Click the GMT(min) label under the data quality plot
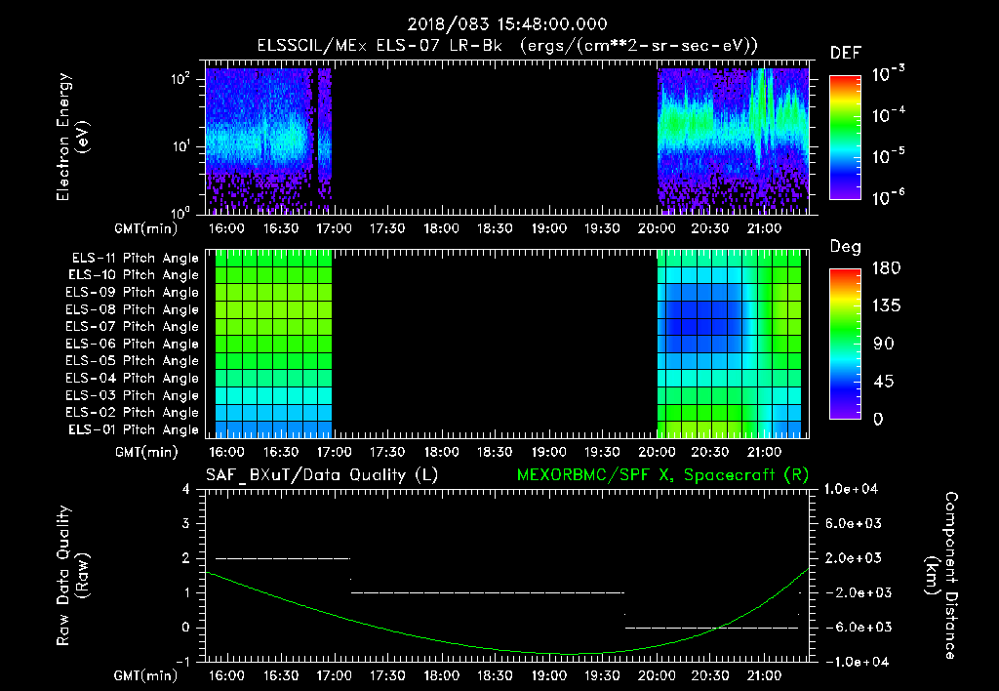This screenshot has width=999, height=691. click(146, 675)
